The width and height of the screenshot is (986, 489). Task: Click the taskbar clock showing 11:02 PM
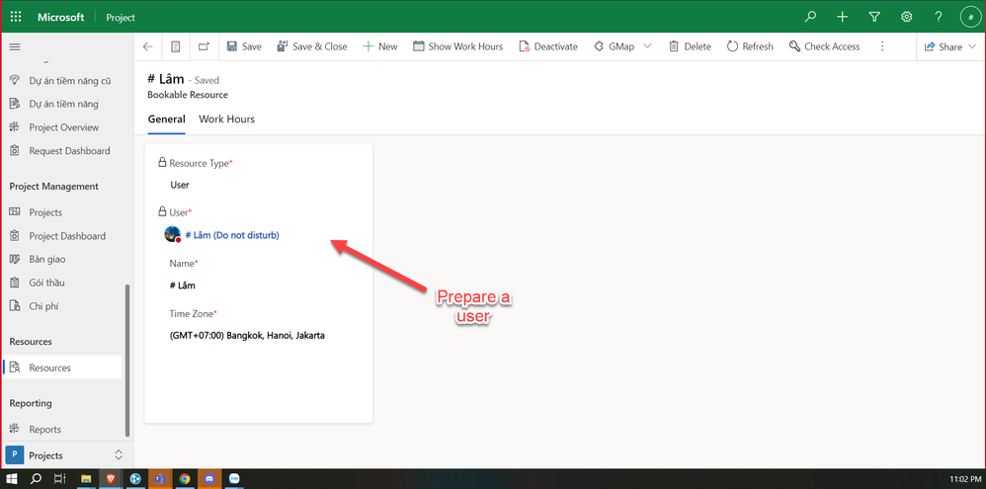(x=964, y=479)
